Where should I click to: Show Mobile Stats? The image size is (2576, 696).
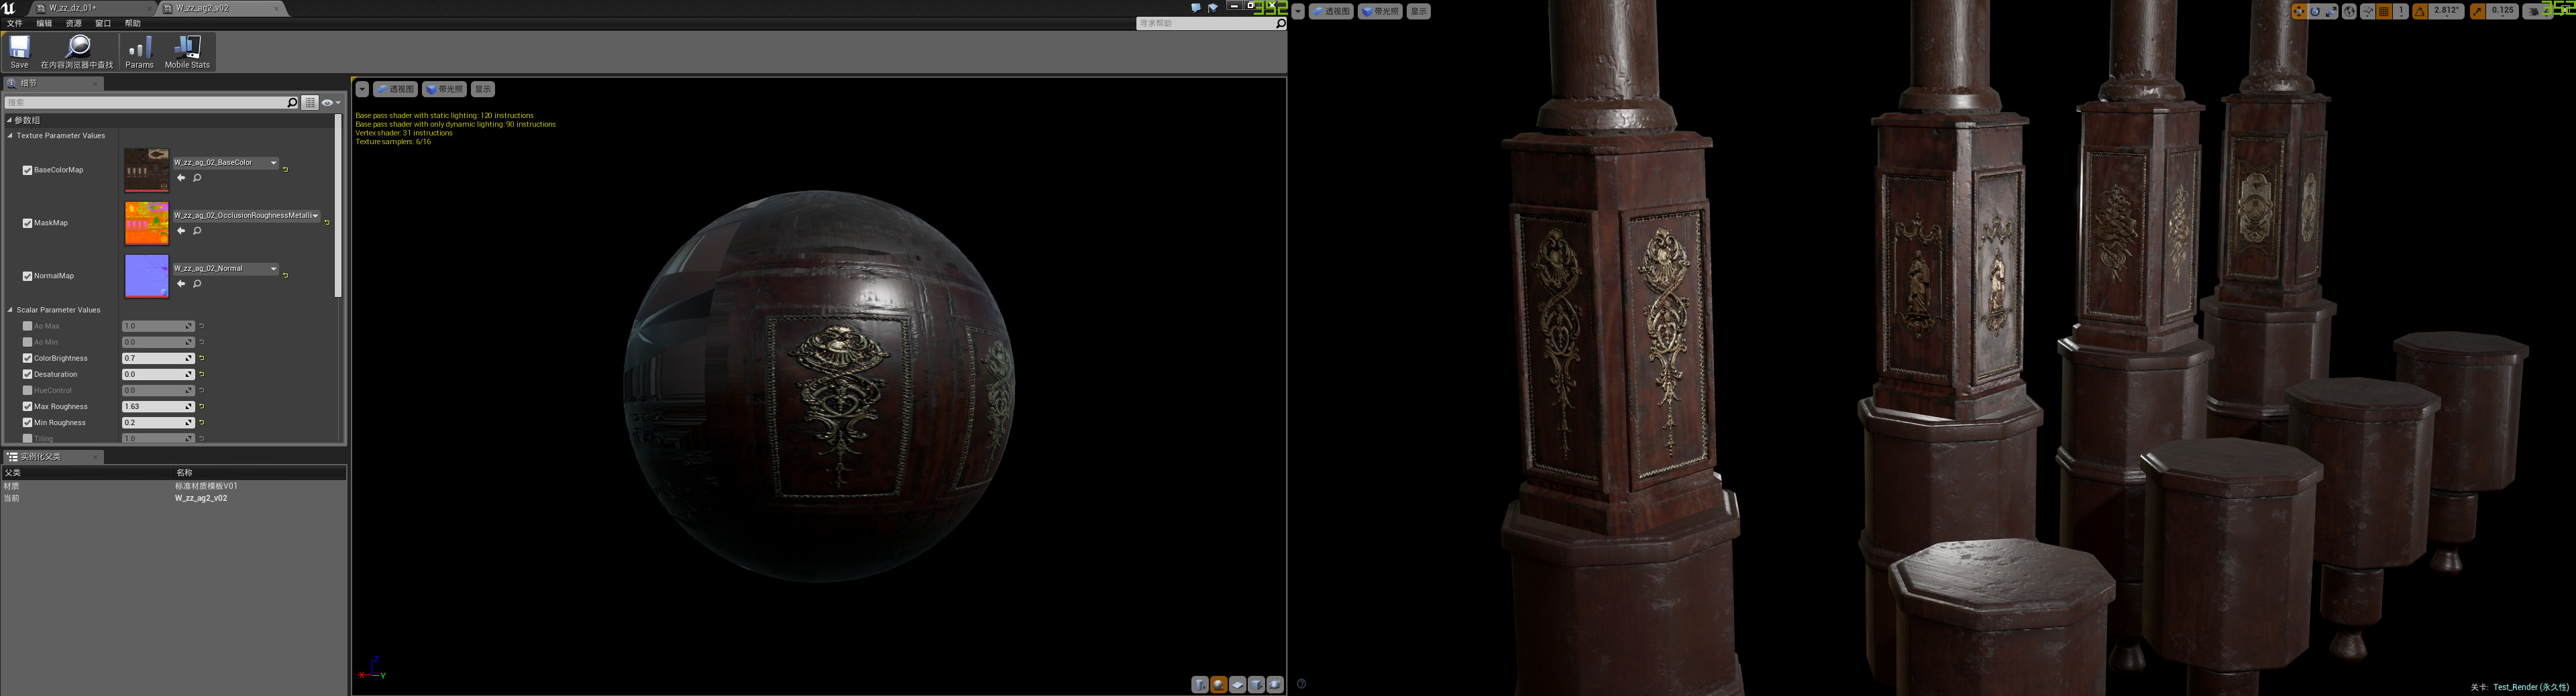click(187, 52)
